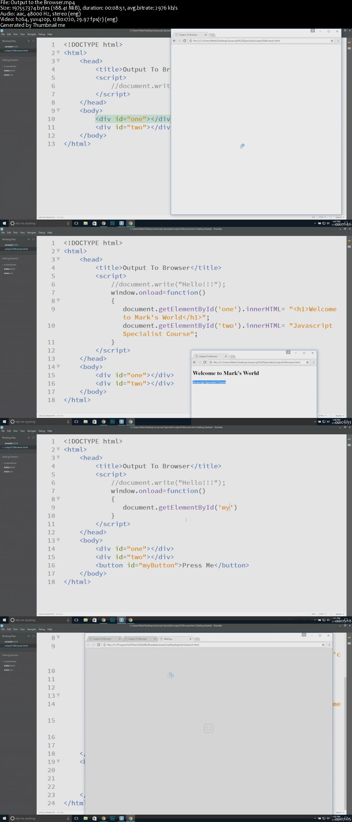Expand the screenshots folder in the 00:03:33 frame
The width and height of the screenshot is (352, 822).
(x=10, y=265)
